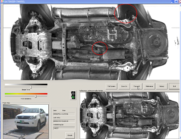This screenshot has width=181, height=139.
Task: Click the Full Screen button
Action: click(x=111, y=86)
